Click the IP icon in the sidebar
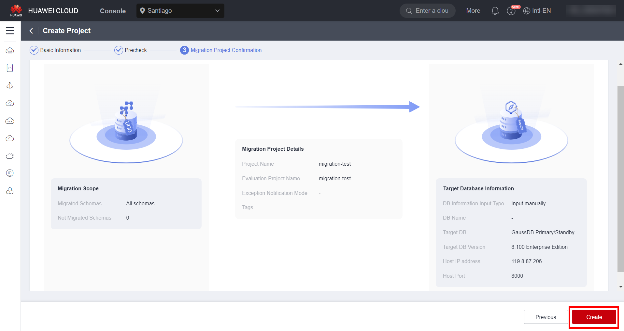 pos(10,173)
